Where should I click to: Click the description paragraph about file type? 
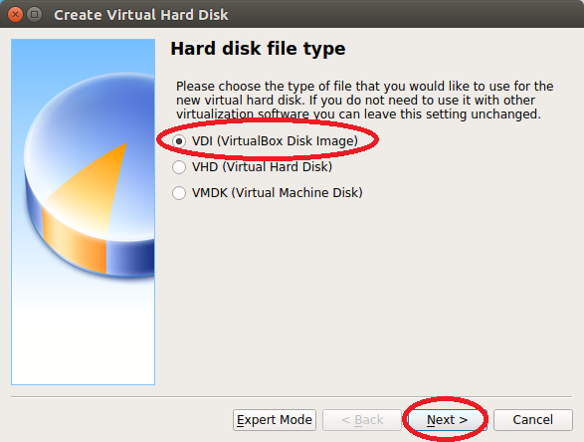(365, 100)
